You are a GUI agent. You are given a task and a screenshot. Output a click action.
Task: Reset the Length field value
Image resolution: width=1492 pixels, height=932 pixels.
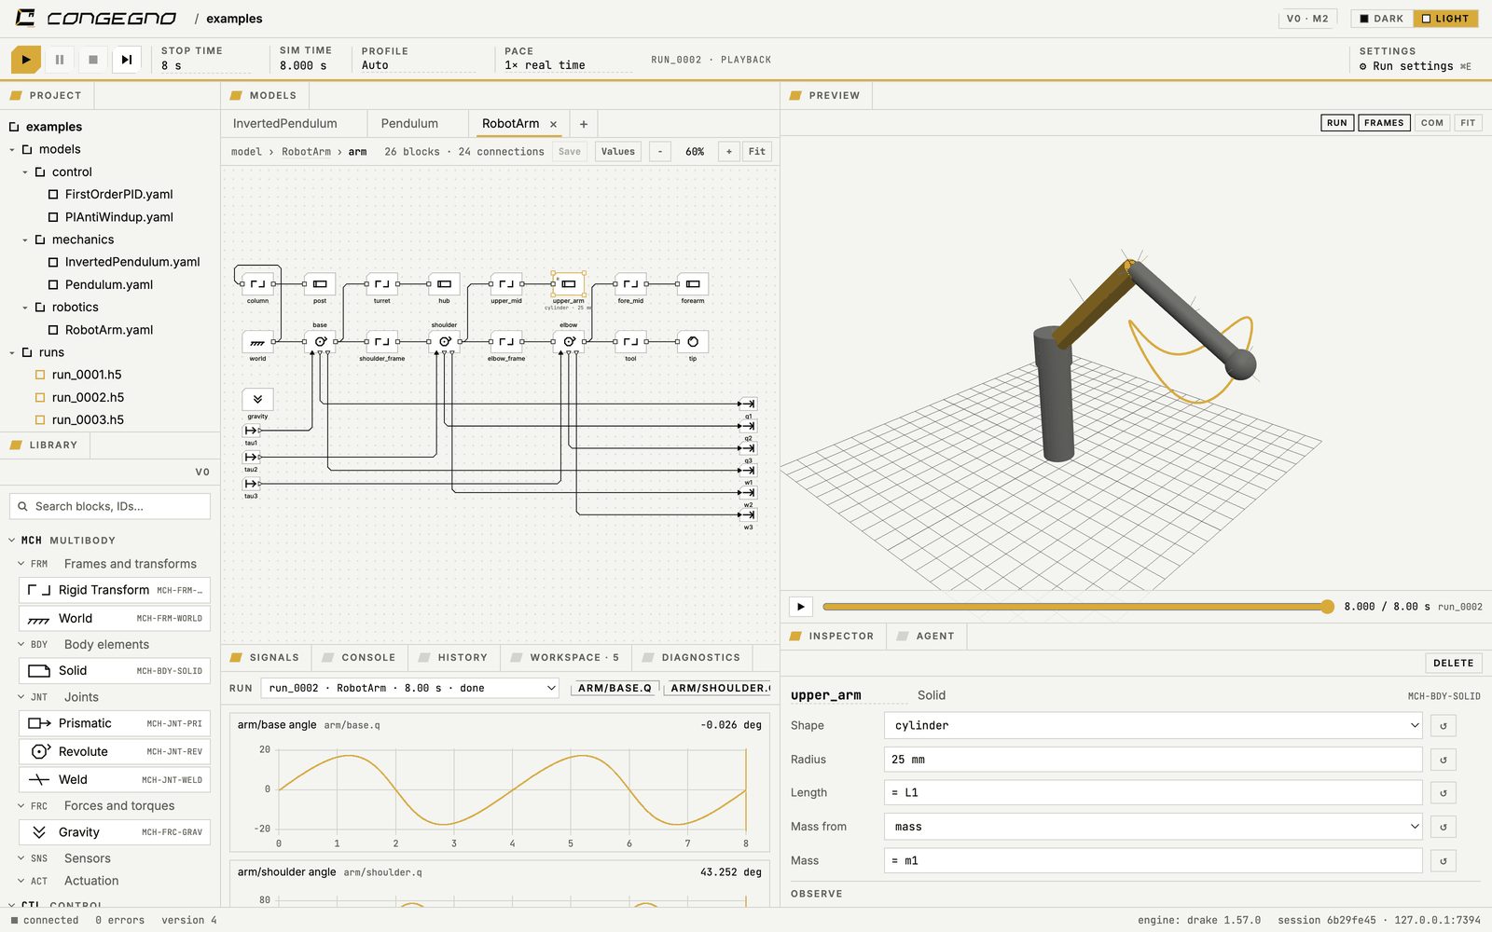tap(1444, 793)
